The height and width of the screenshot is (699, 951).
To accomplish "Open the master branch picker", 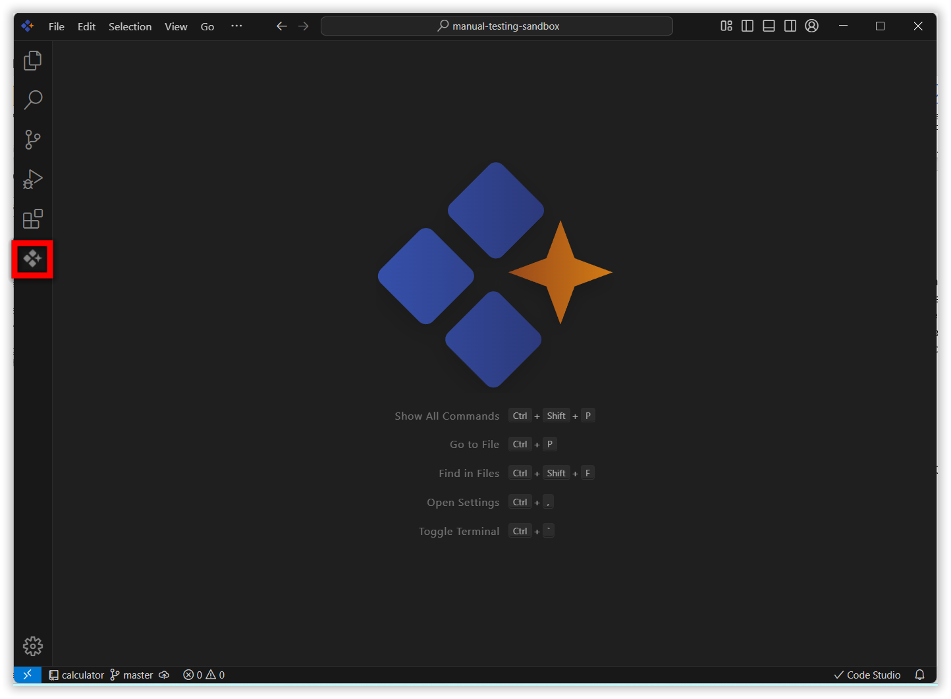I will tap(132, 675).
